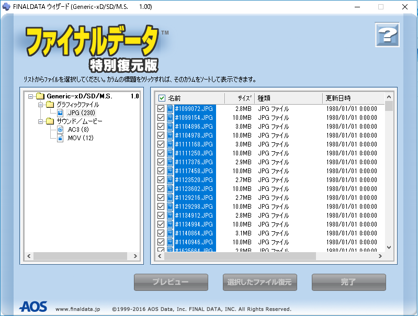Click the サウンド/ムービー folder icon

[50, 121]
